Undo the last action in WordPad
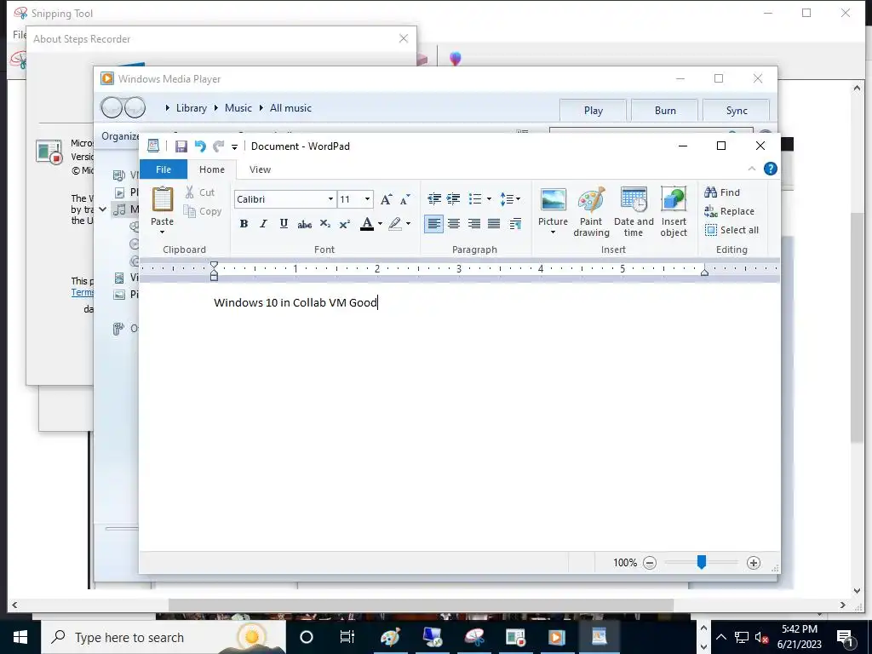Screen dimensions: 872x654 199,146
